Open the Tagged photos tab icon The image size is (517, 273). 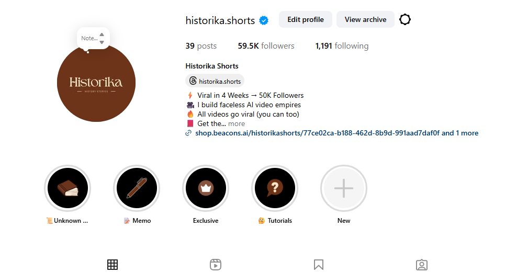pyautogui.click(x=422, y=265)
